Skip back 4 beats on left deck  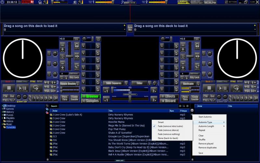coord(47,83)
